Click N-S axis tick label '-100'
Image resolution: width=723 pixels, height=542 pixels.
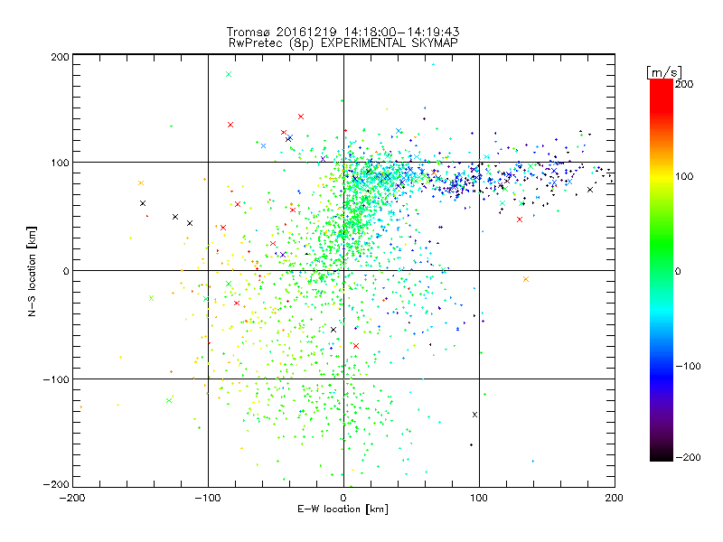click(56, 379)
